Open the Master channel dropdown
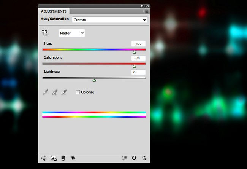The image size is (247, 169). pyautogui.click(x=72, y=33)
